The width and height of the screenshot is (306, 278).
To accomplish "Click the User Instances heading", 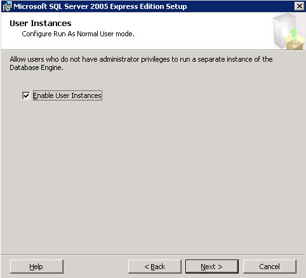I will pos(41,24).
